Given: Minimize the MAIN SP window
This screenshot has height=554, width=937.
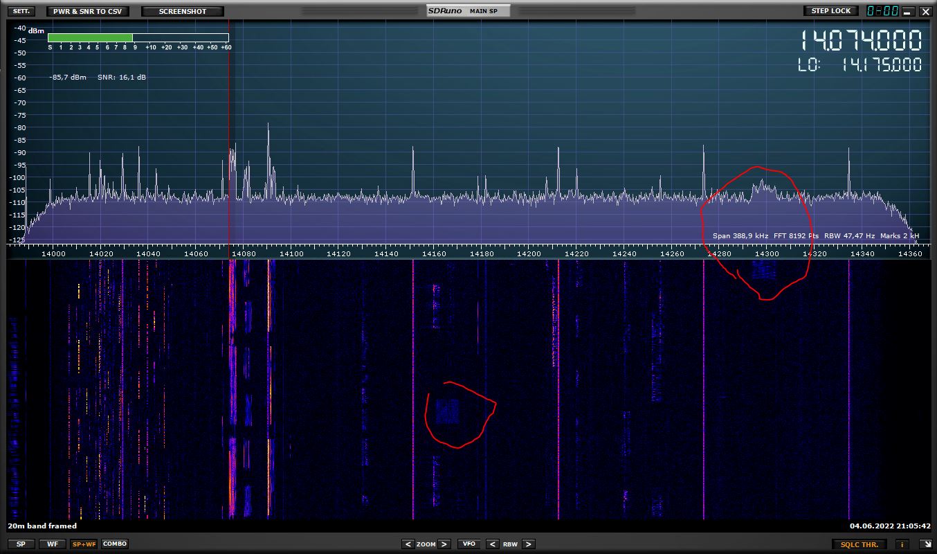Looking at the screenshot, I should 908,12.
